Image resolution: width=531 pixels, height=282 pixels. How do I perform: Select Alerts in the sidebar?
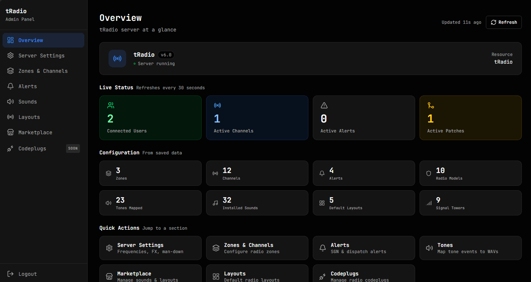(44, 86)
